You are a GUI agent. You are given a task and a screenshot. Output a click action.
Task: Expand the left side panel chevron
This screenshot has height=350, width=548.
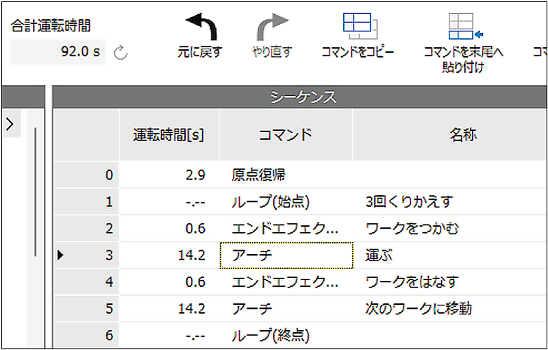pos(10,124)
